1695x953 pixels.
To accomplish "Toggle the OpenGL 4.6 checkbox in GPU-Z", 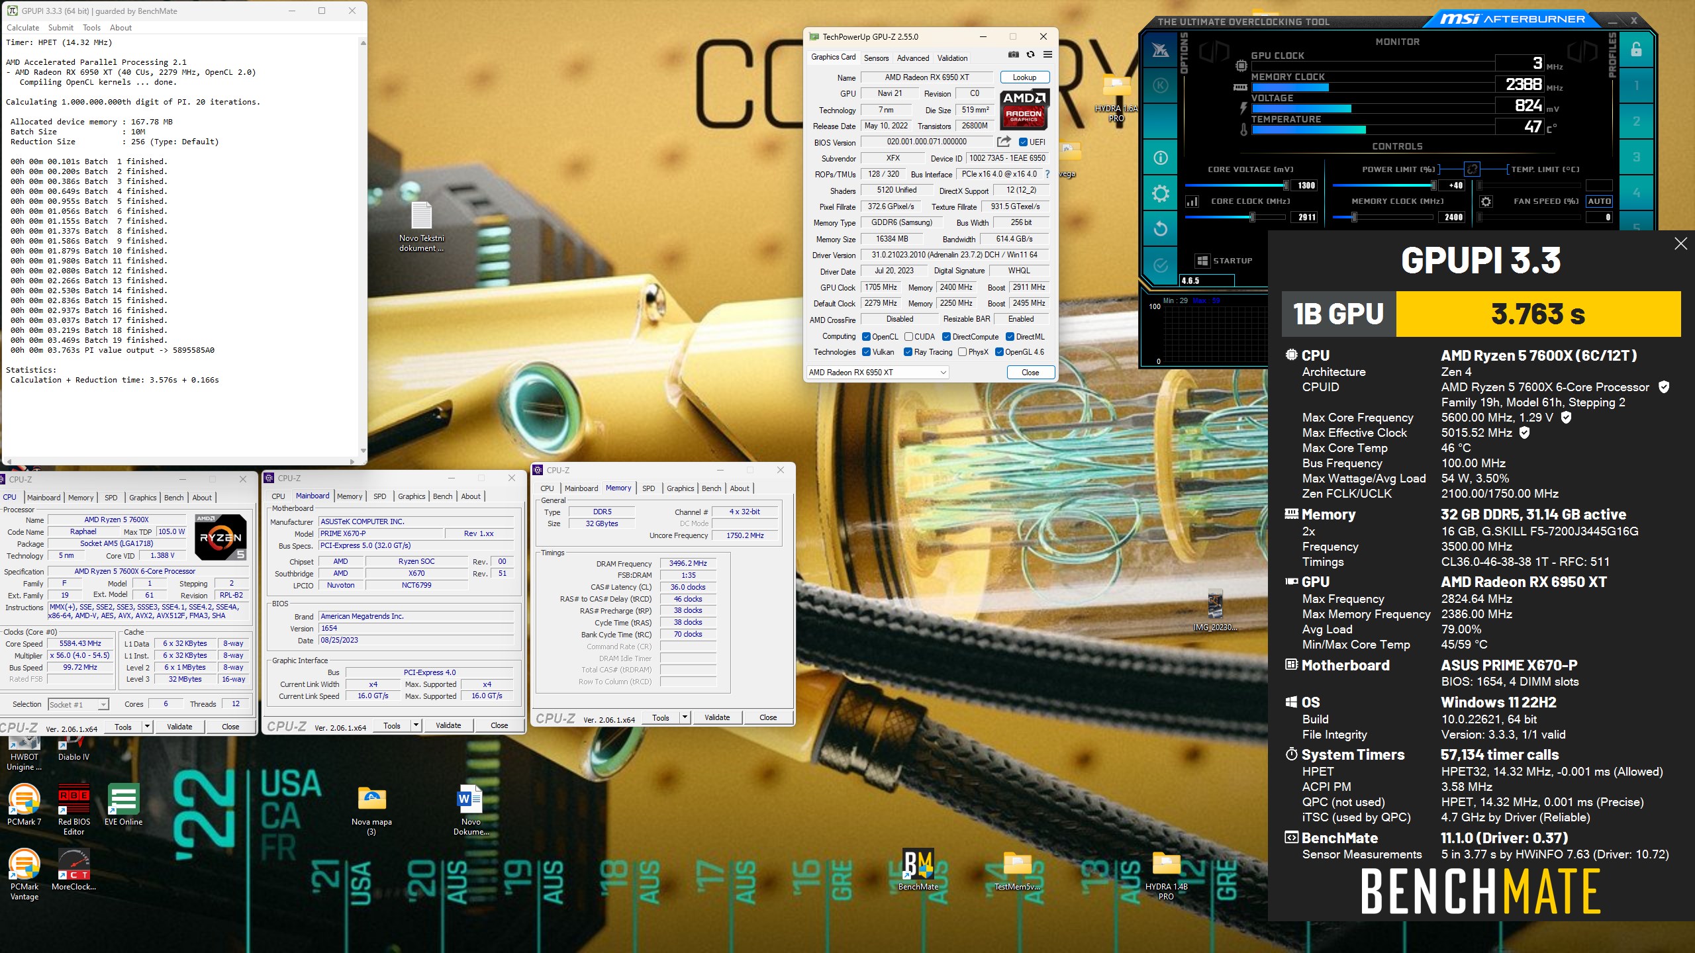I will (999, 352).
